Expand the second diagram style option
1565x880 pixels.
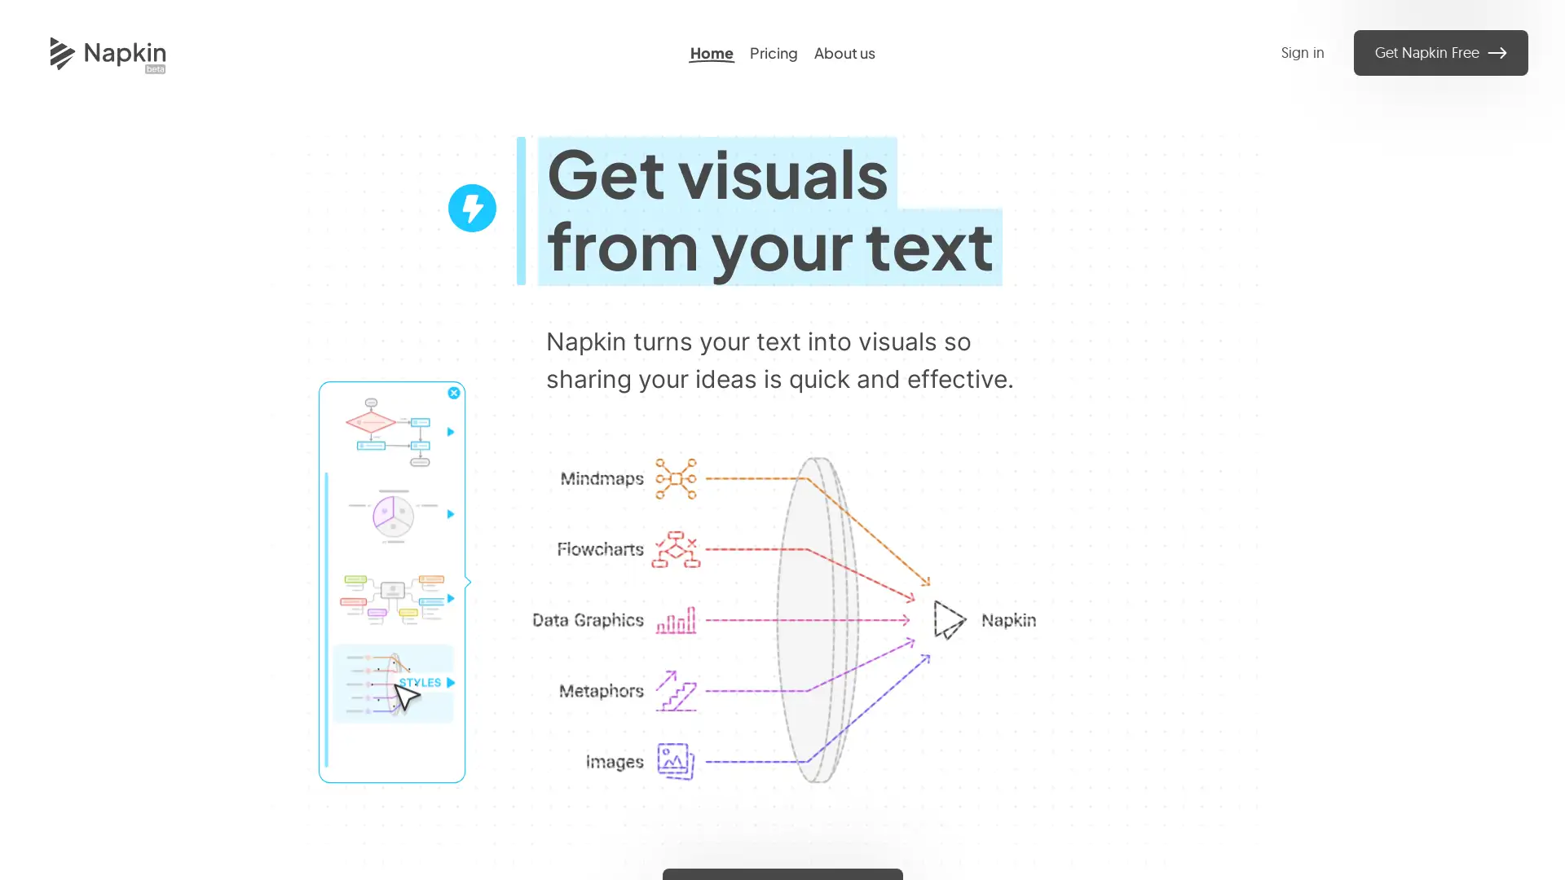[452, 515]
